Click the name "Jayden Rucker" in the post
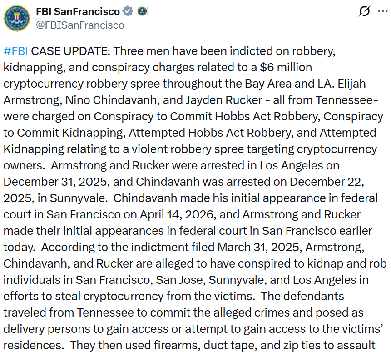This screenshot has height=352, width=391. [x=224, y=100]
